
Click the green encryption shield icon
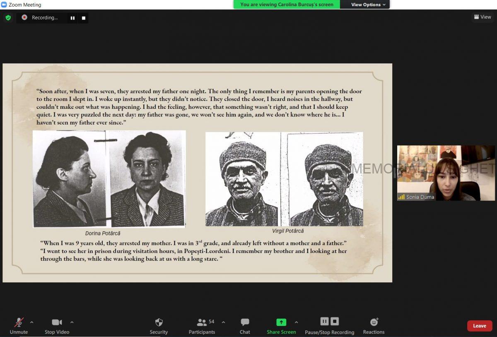pyautogui.click(x=8, y=18)
